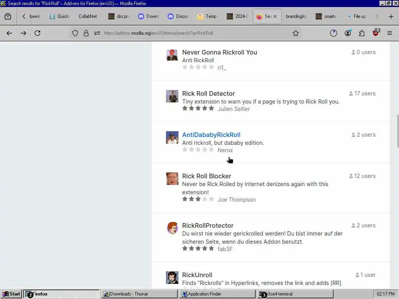The height and width of the screenshot is (299, 399).
Task: Click AntiDababyRickRoll add-on icon
Action: click(172, 137)
